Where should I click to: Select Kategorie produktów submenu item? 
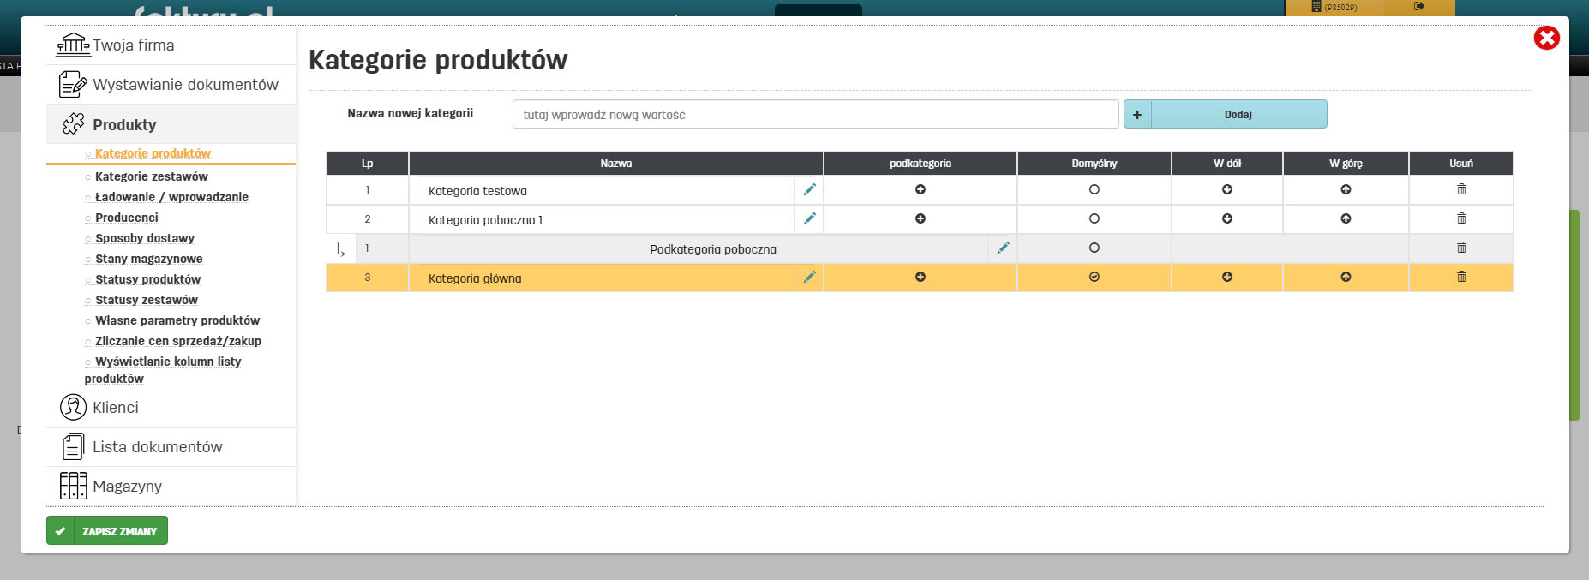(x=153, y=153)
